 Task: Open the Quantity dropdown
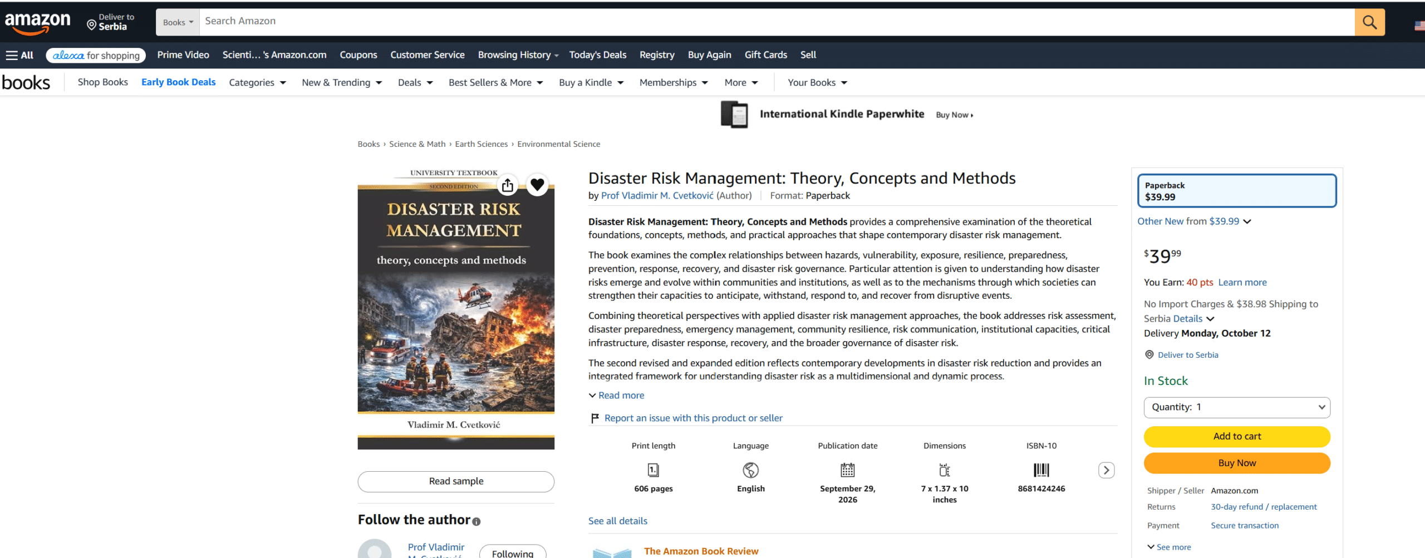coord(1237,407)
